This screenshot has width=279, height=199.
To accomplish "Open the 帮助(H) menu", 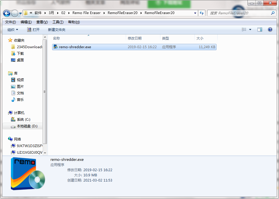I will [x=74, y=22].
